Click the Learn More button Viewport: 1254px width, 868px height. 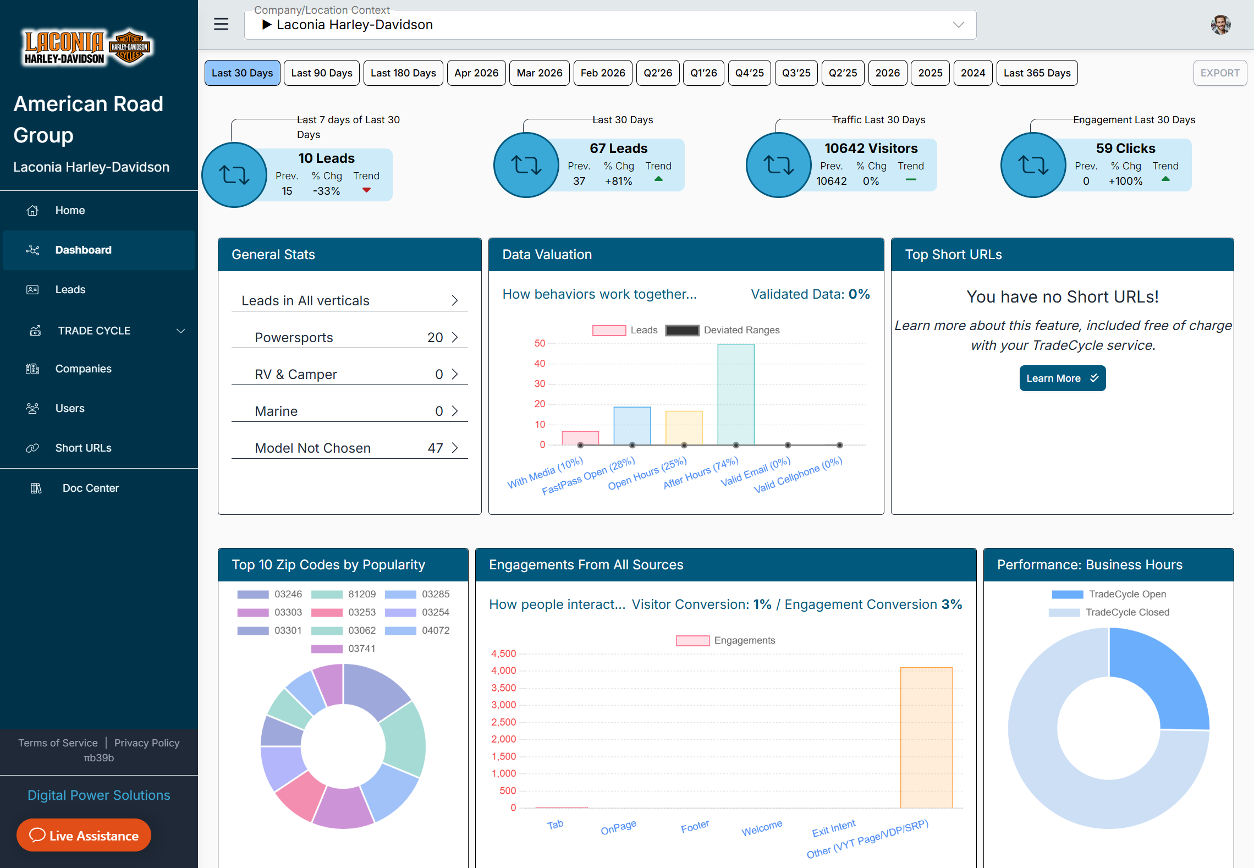(1063, 378)
